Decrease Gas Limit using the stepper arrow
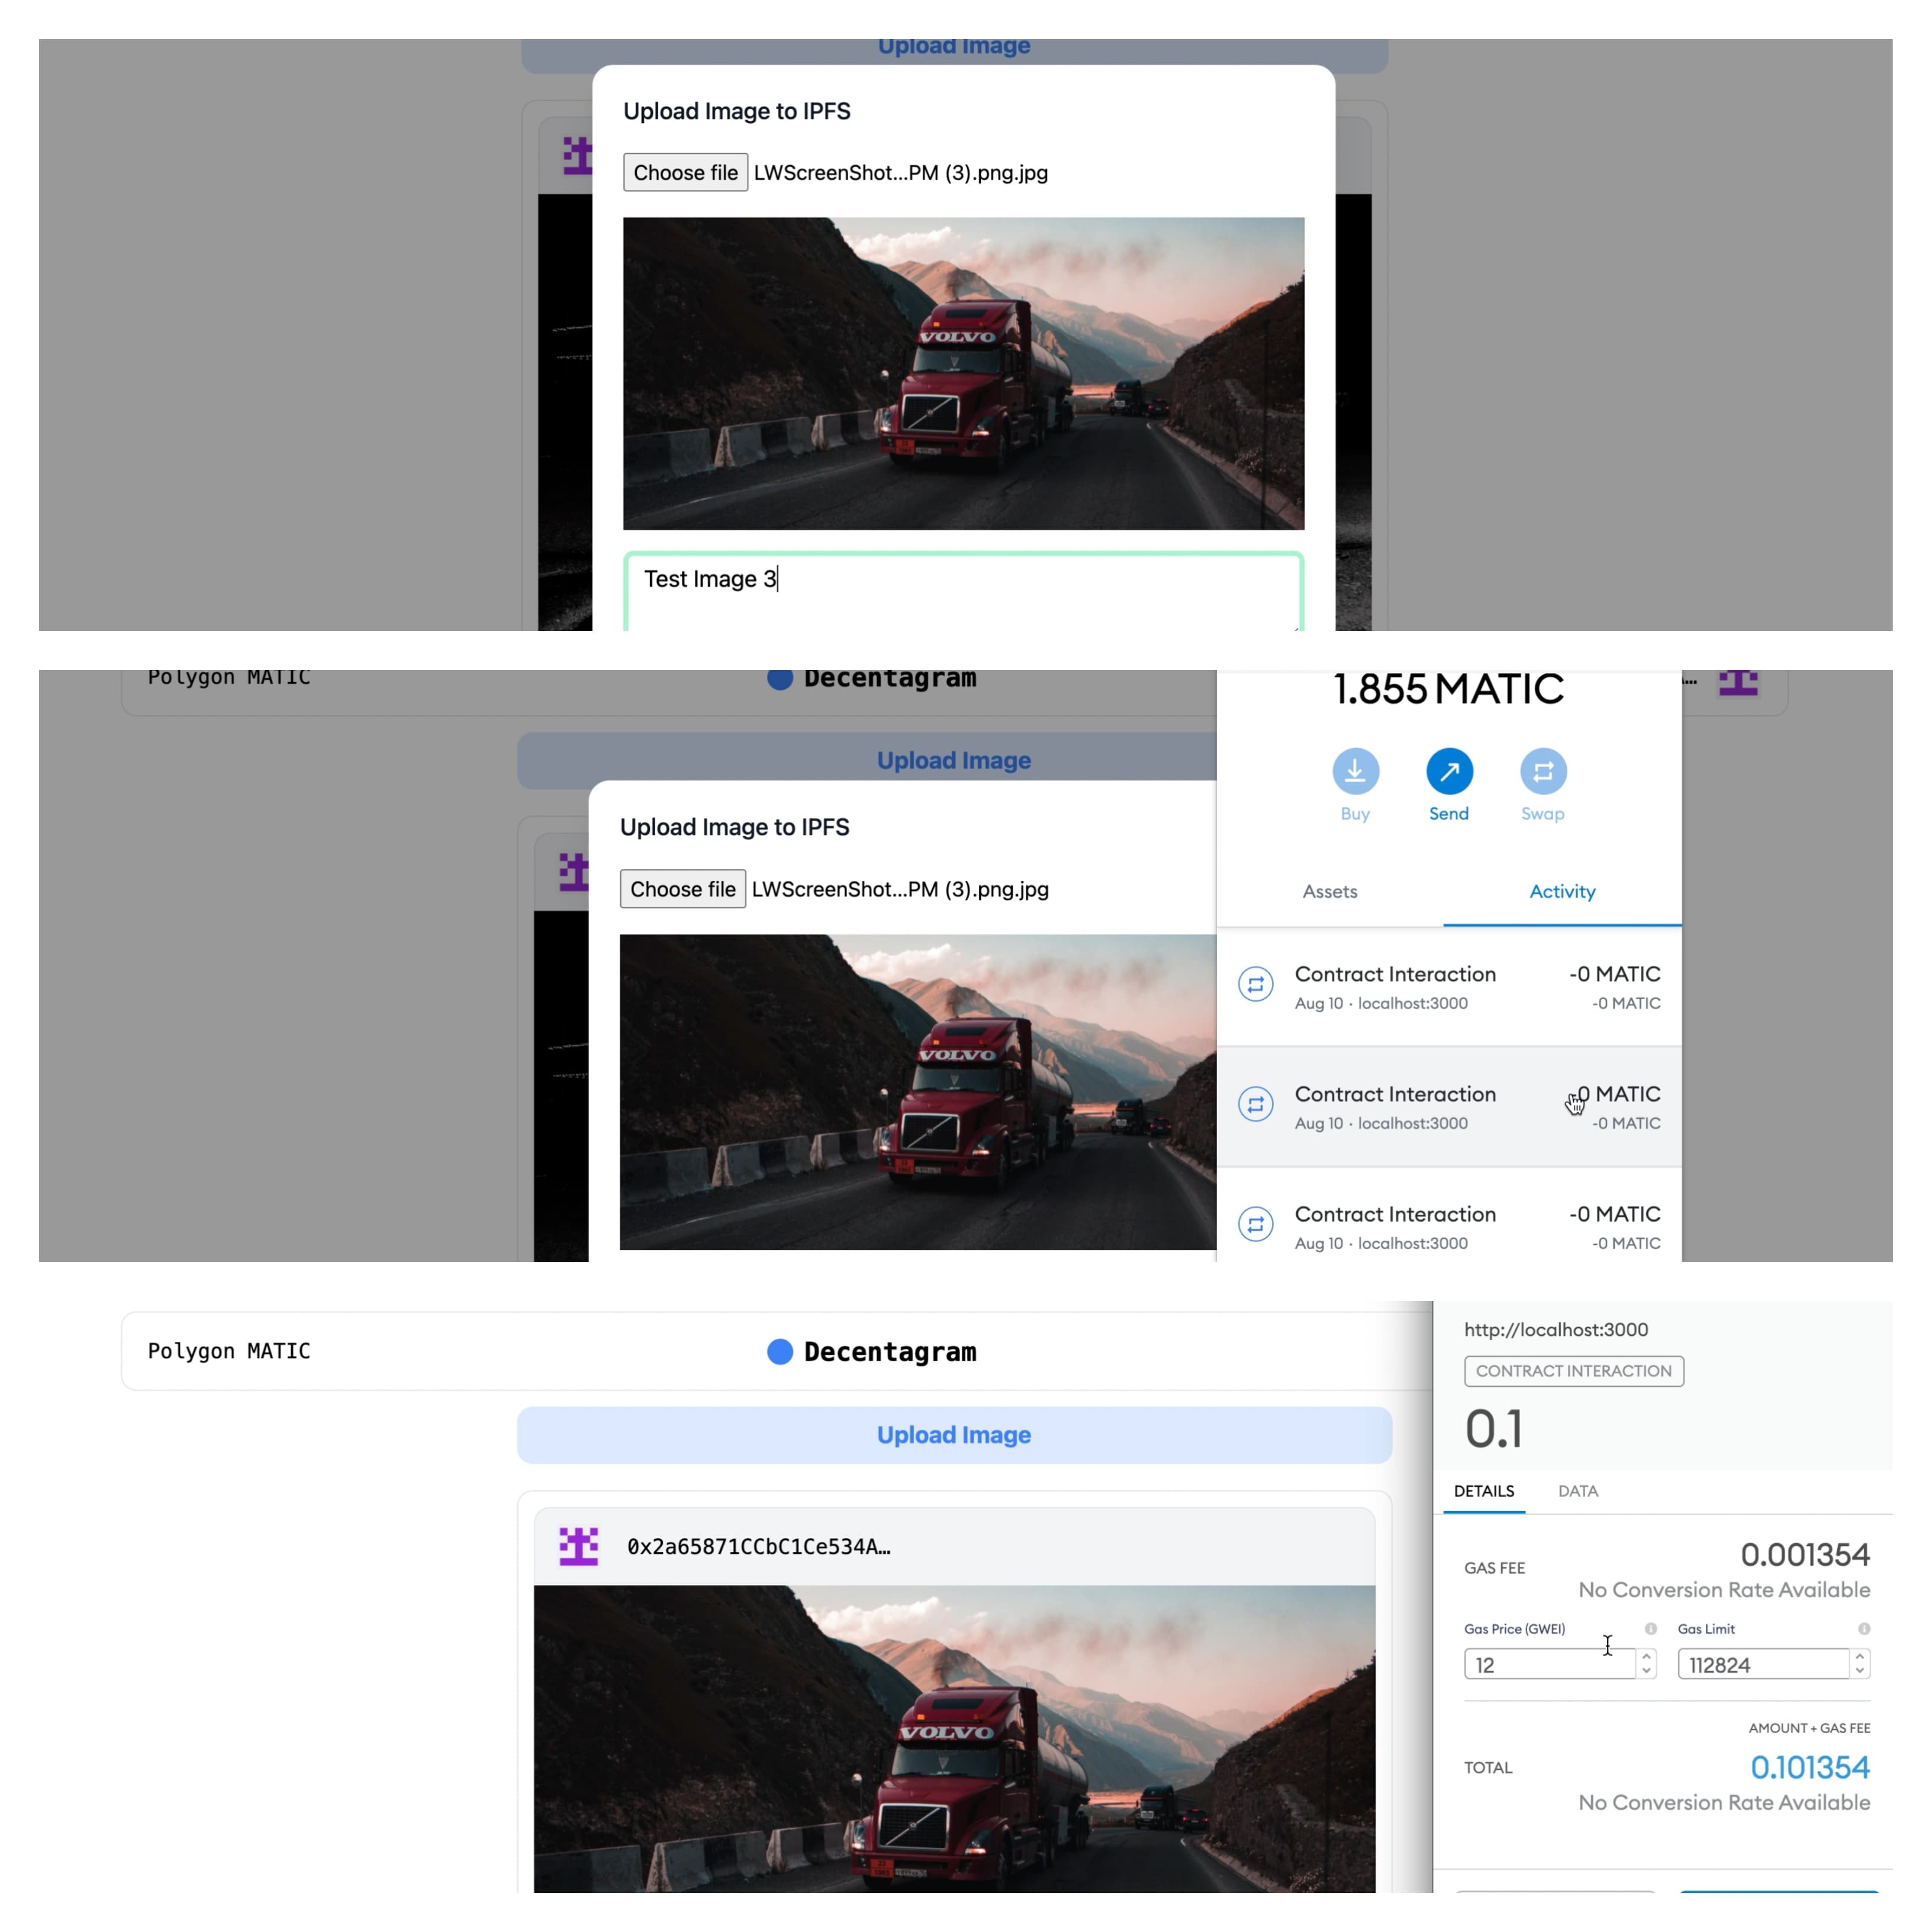Image resolution: width=1932 pixels, height=1932 pixels. pos(1860,1671)
